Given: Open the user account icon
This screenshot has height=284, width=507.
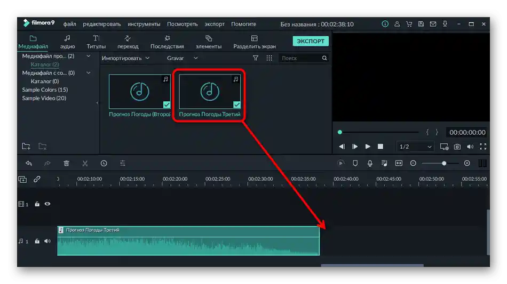Looking at the screenshot, I should tap(397, 24).
